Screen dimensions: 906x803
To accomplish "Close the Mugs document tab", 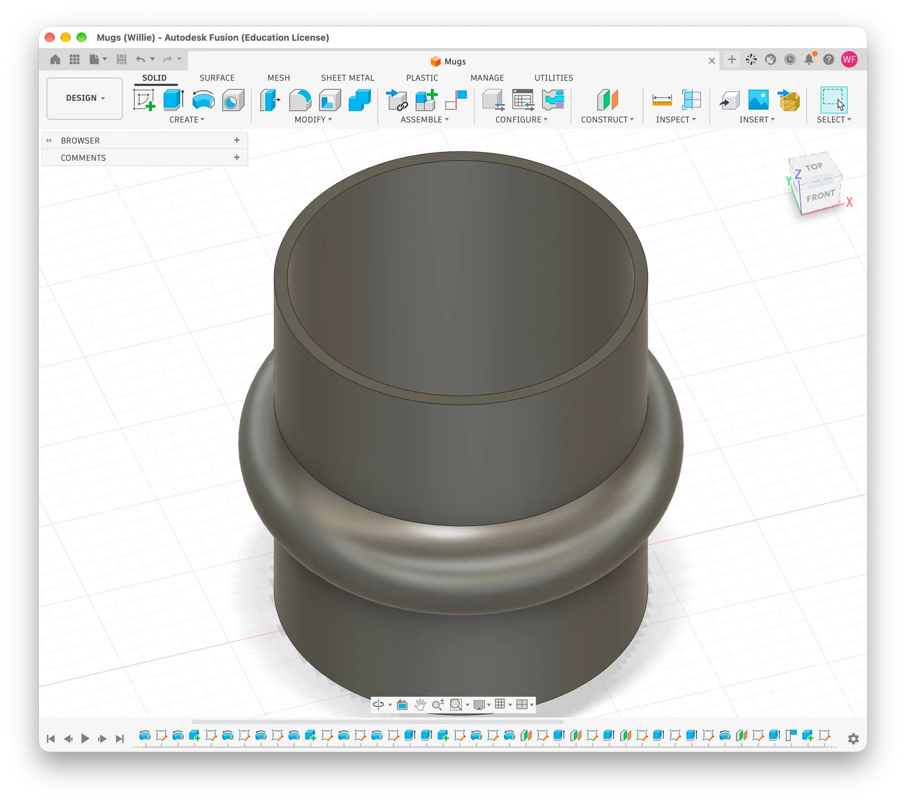I will [712, 61].
